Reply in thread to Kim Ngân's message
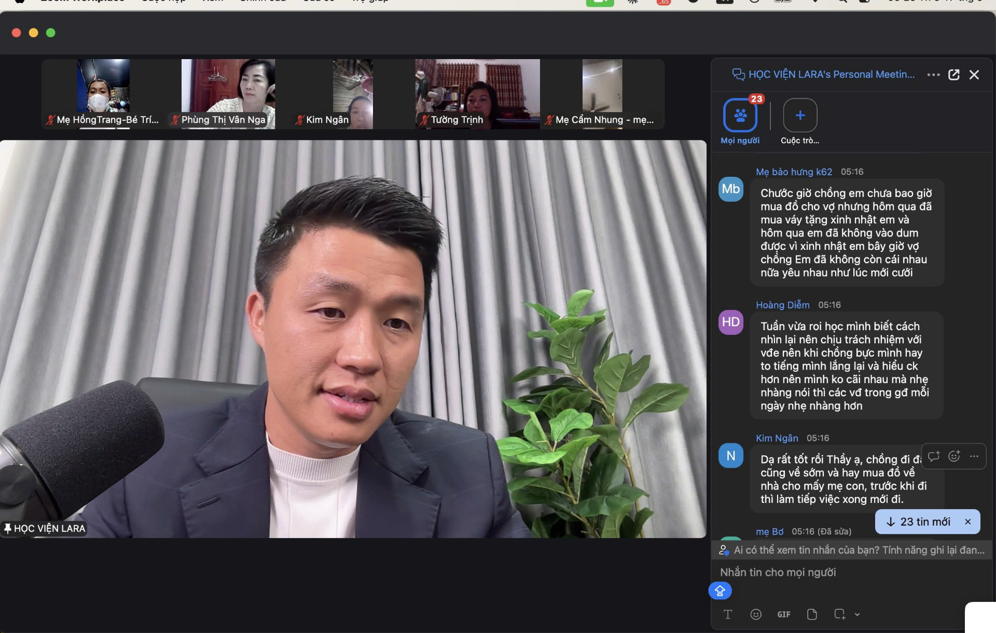This screenshot has width=996, height=633. point(934,456)
